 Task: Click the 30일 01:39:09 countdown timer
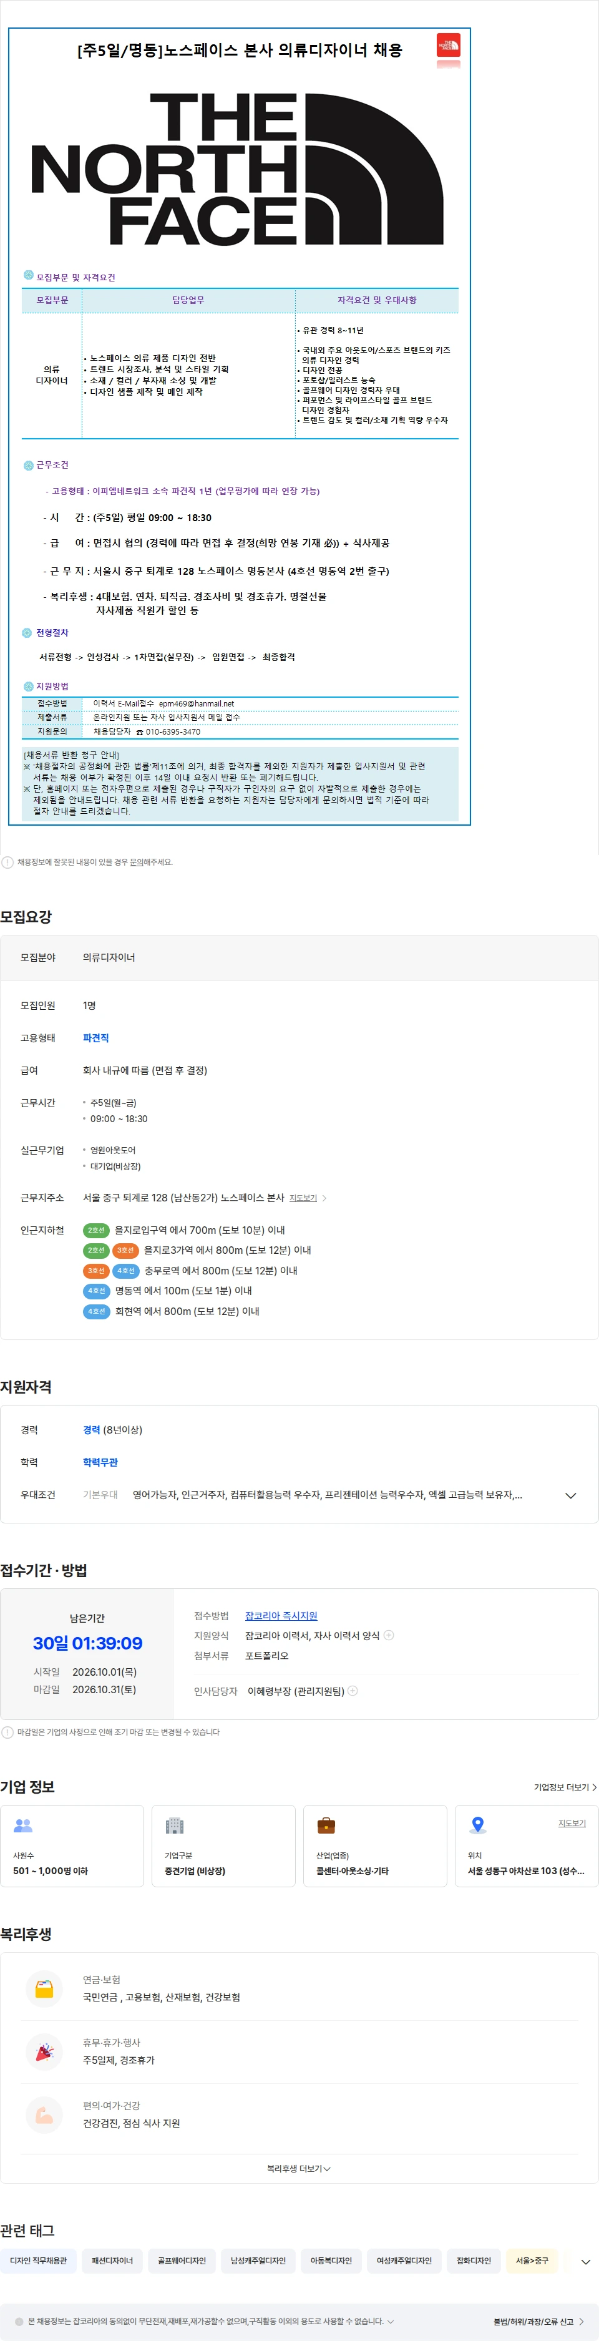[87, 1643]
